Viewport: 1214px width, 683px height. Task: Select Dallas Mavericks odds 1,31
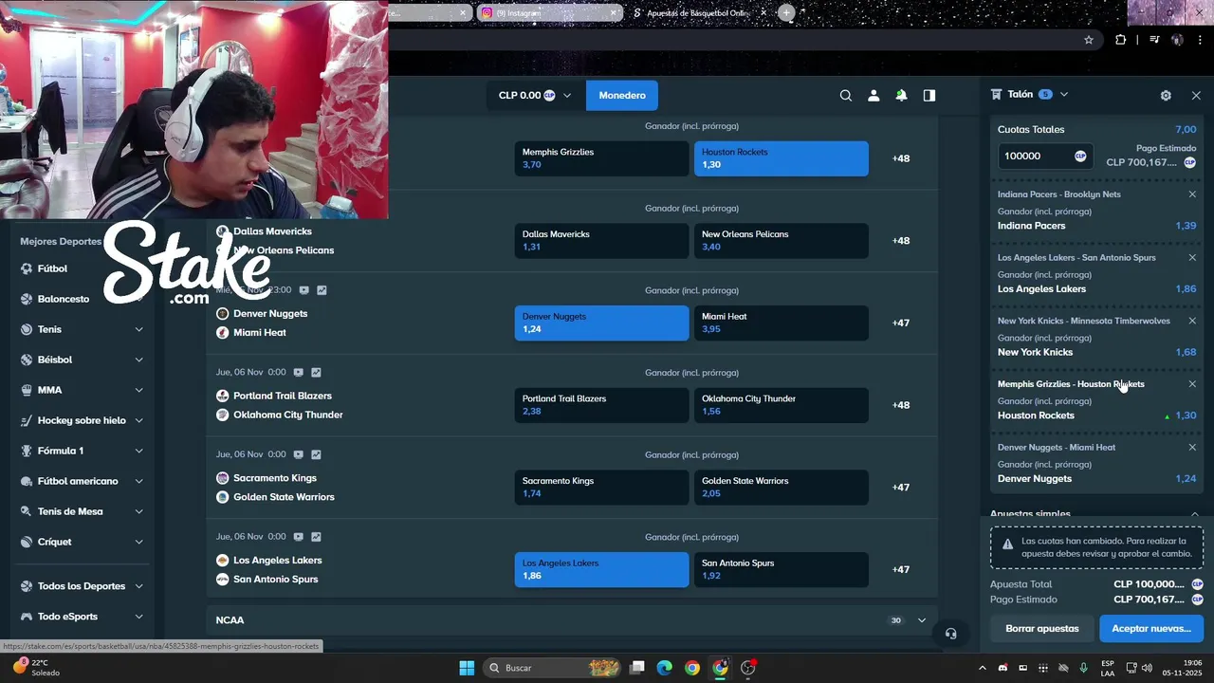tap(601, 241)
